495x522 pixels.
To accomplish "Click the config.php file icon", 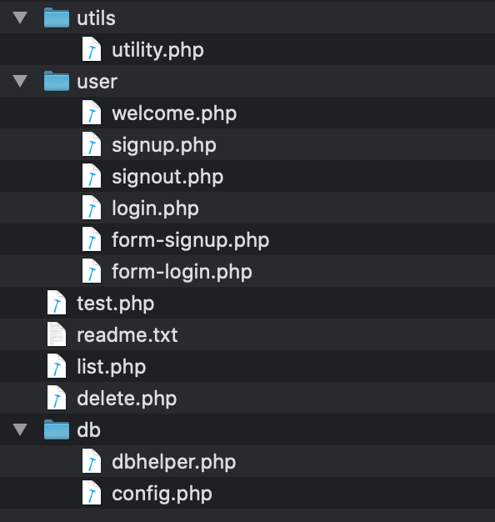I will (x=92, y=493).
